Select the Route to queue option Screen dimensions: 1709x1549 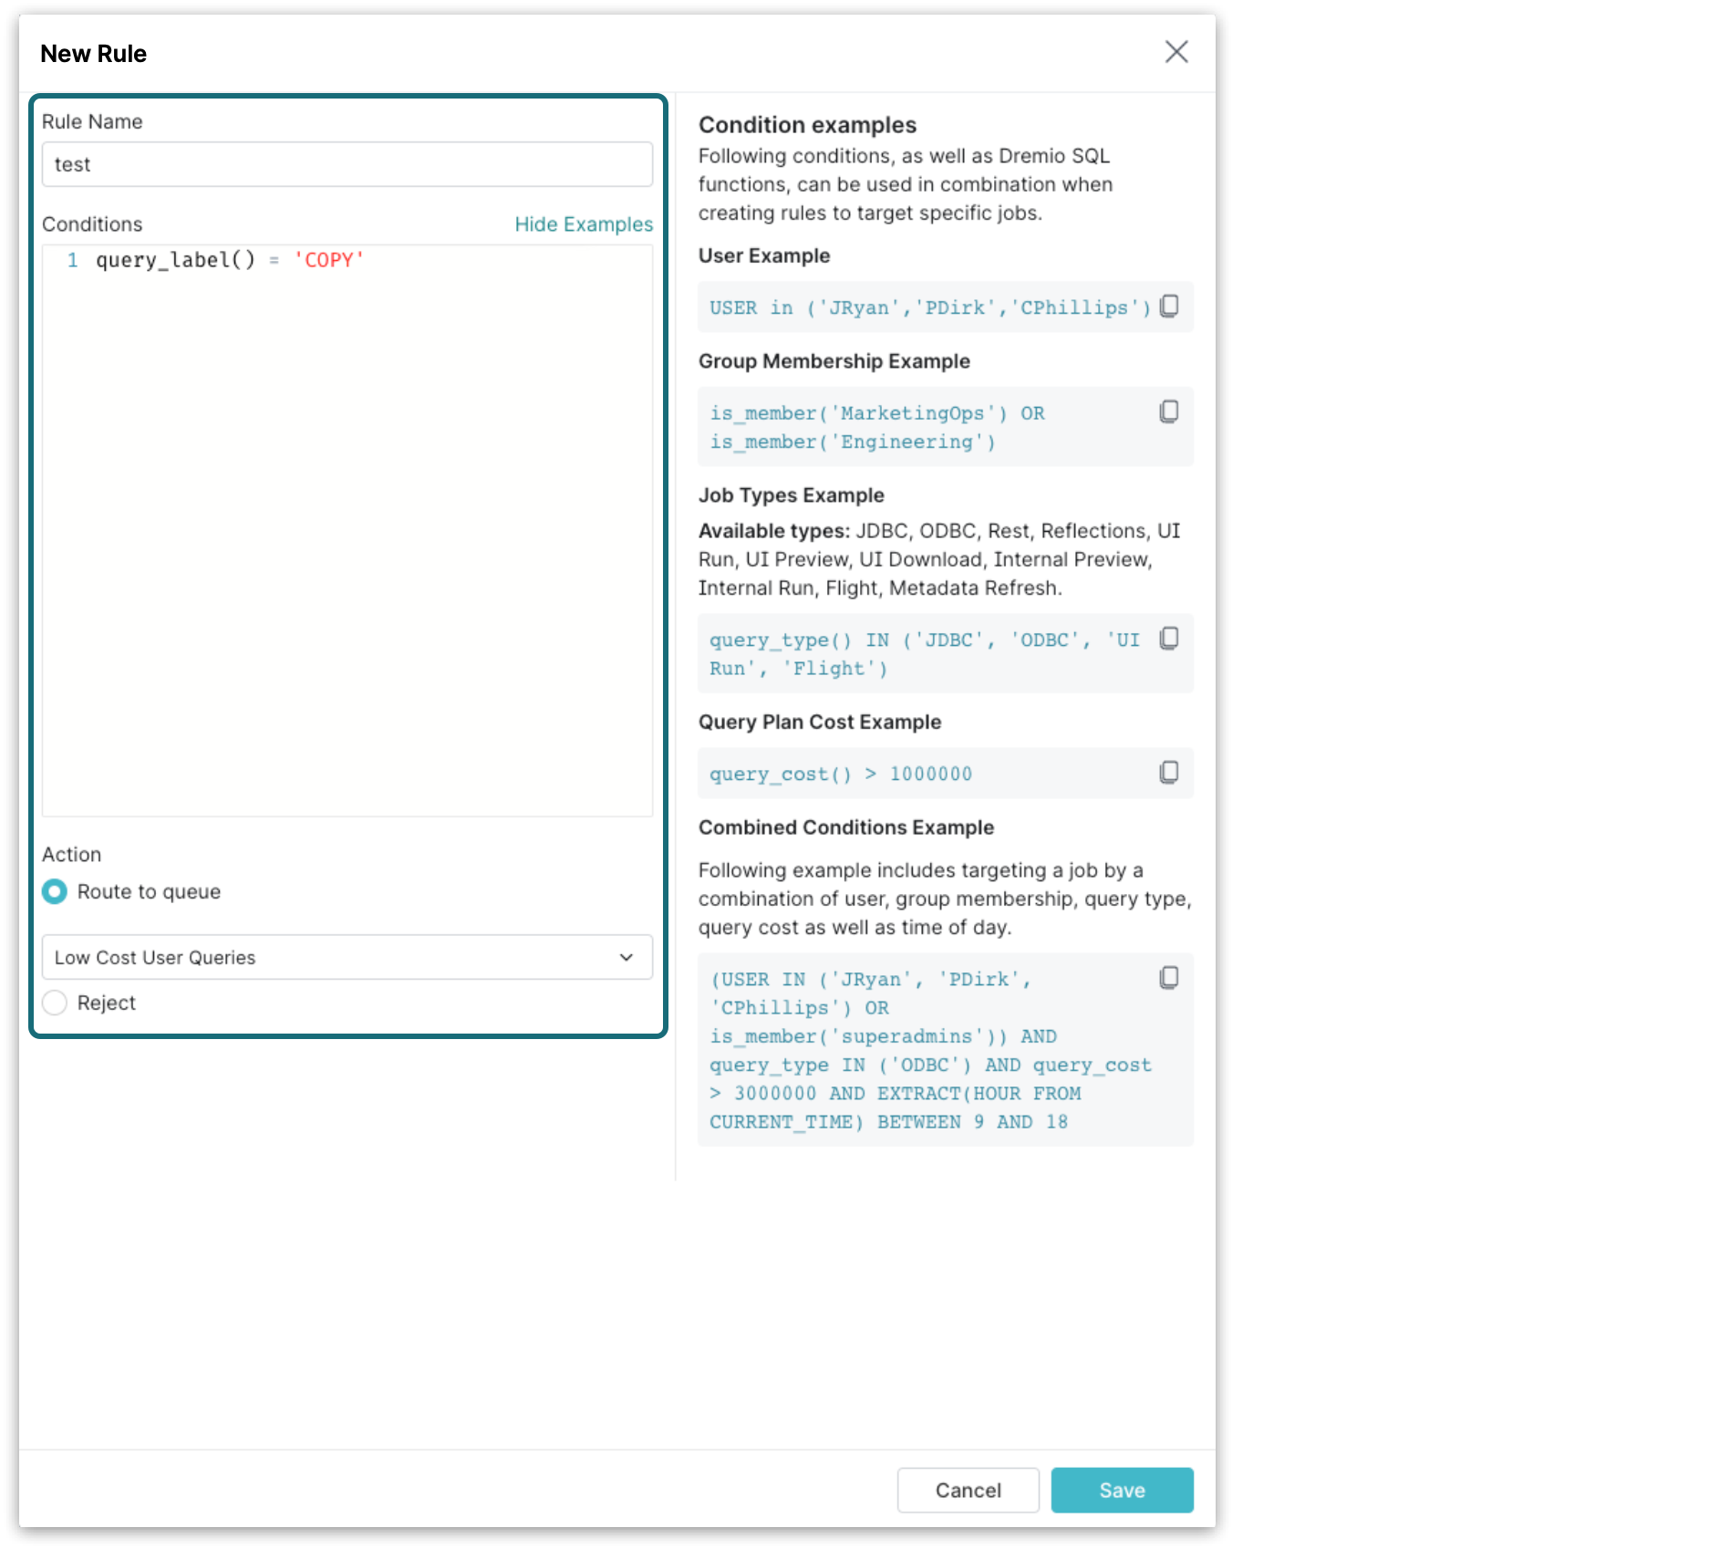coord(55,891)
